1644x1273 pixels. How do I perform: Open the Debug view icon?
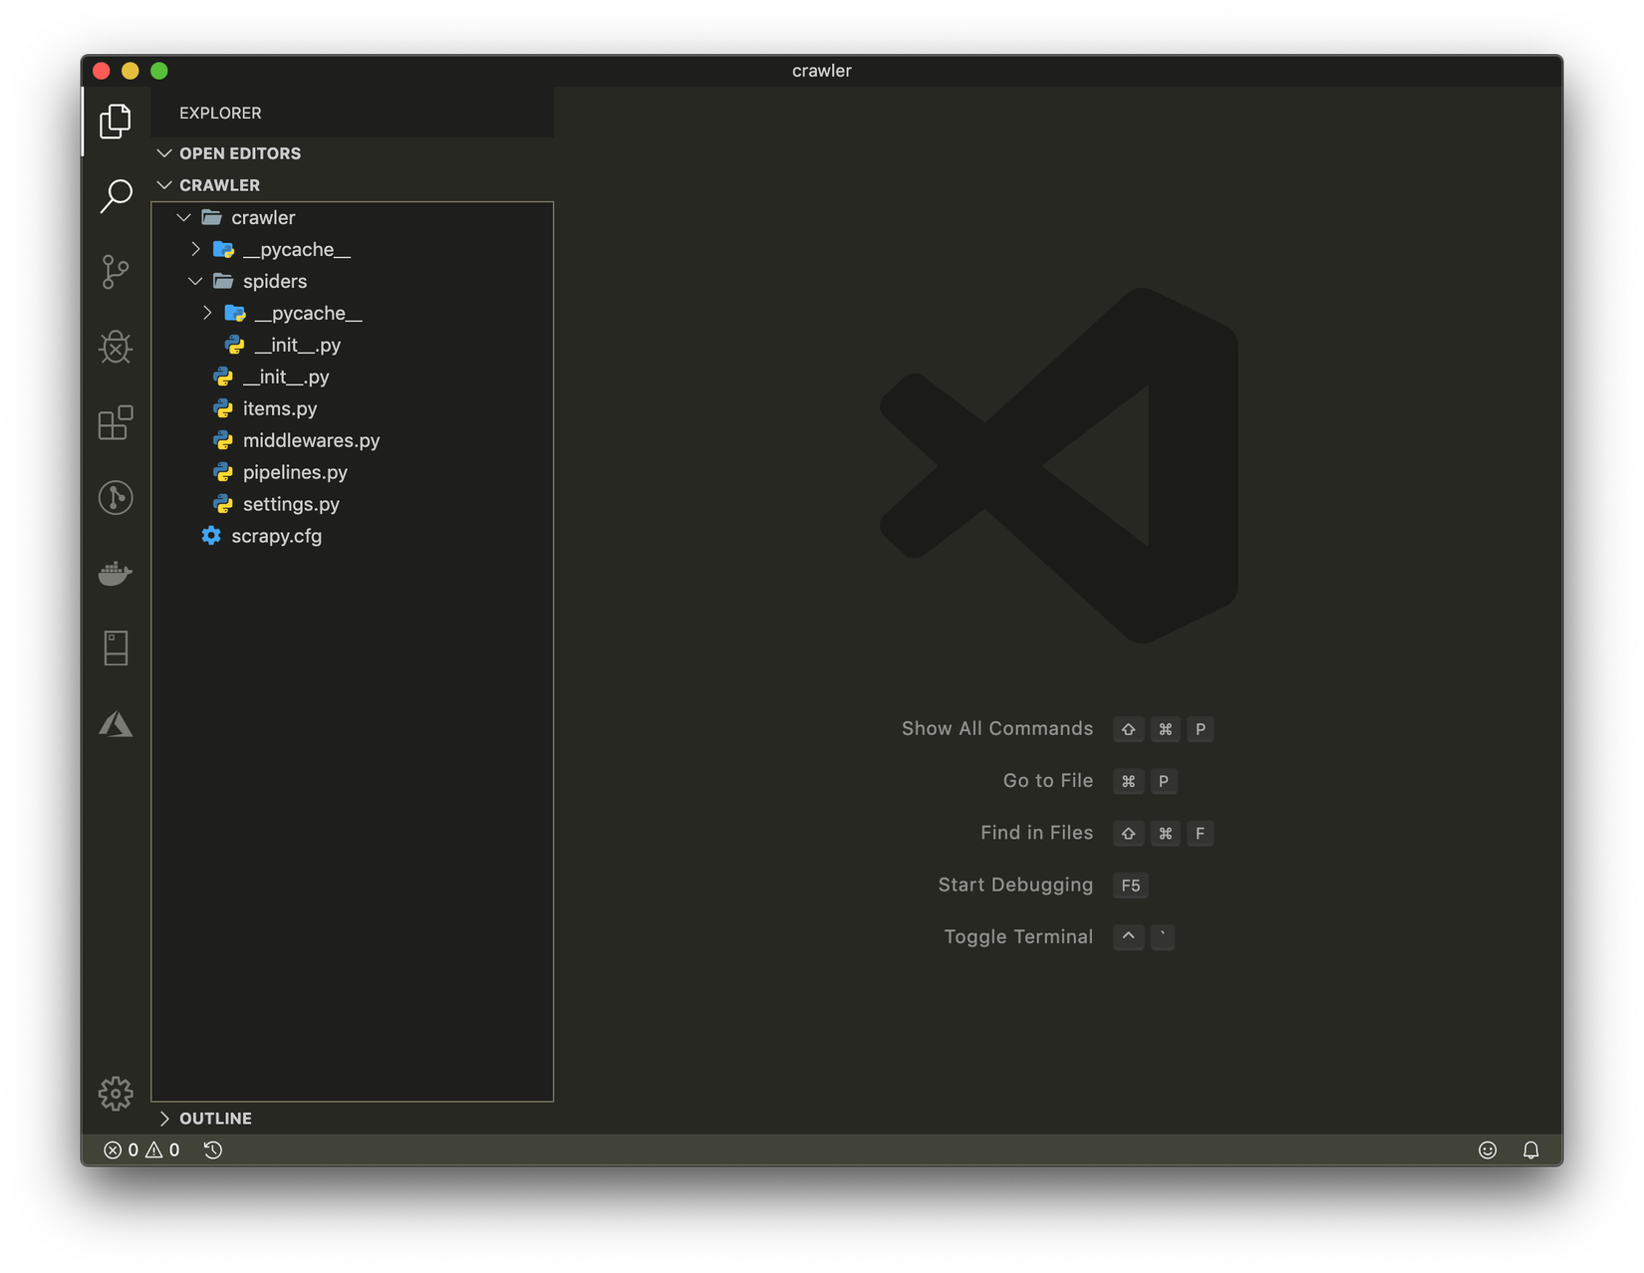116,347
